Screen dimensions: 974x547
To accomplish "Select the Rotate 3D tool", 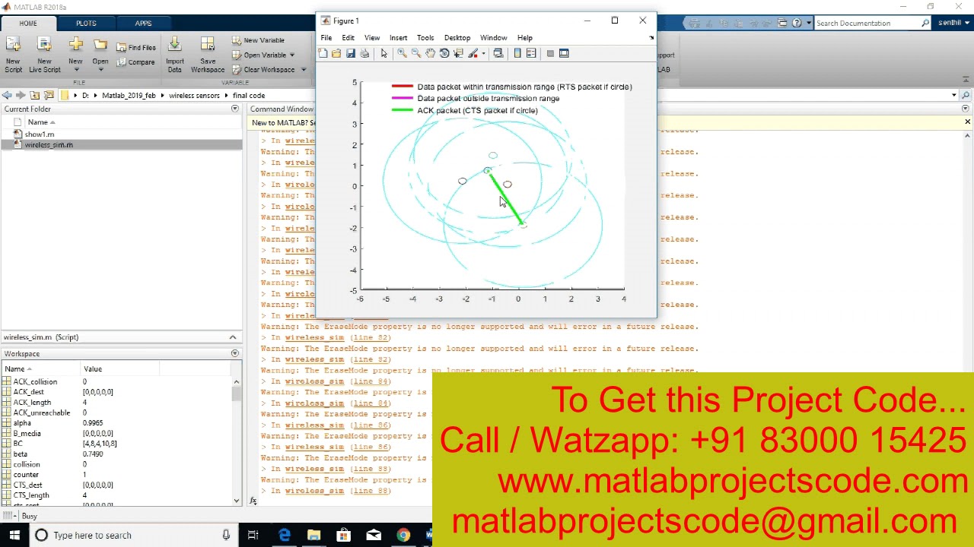I will [444, 53].
